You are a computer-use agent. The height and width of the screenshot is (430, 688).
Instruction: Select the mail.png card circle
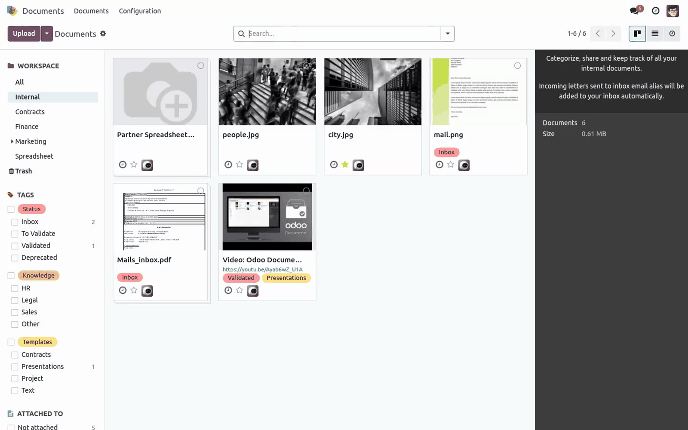point(517,66)
